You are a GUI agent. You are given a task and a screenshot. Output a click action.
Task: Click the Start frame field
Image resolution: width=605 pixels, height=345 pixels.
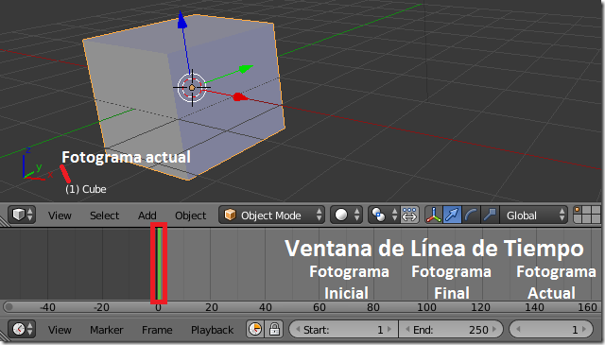click(x=344, y=330)
